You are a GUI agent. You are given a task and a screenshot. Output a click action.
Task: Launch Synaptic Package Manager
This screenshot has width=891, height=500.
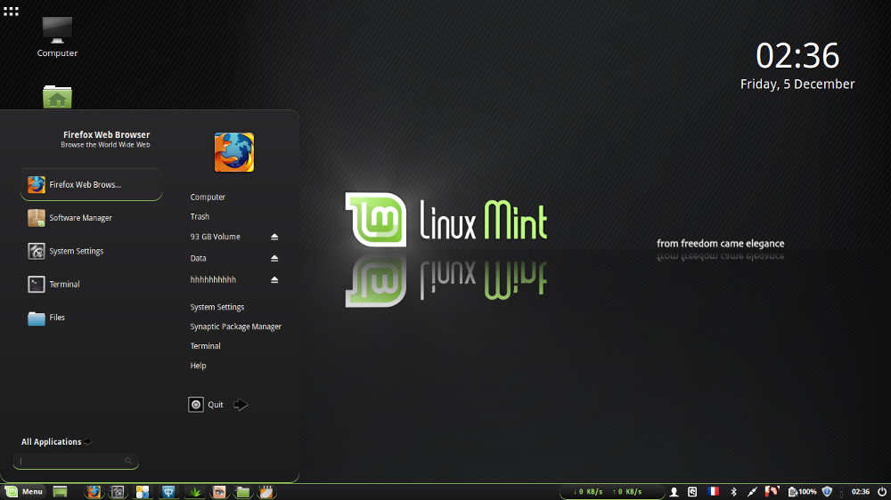click(x=236, y=327)
